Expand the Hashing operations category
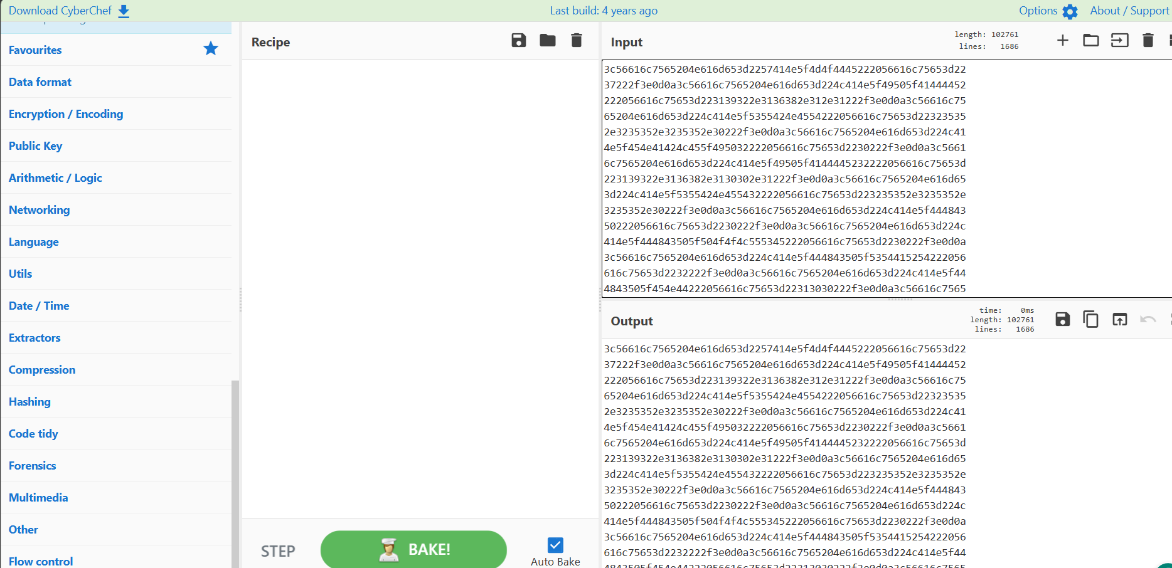This screenshot has width=1172, height=568. pyautogui.click(x=29, y=402)
